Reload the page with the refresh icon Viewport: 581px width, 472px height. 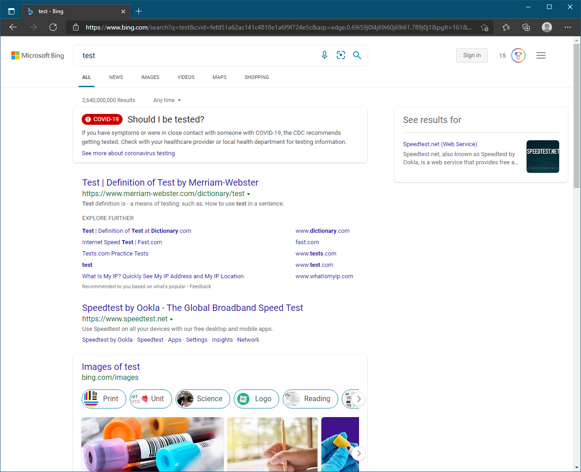[x=53, y=27]
